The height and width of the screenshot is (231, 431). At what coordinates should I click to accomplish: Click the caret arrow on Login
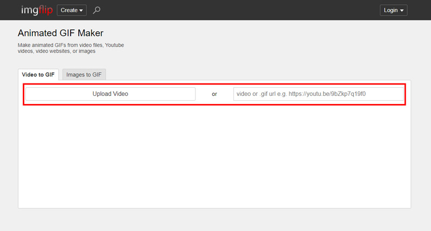click(401, 10)
